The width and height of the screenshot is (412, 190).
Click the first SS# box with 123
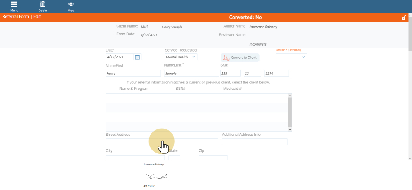point(230,74)
